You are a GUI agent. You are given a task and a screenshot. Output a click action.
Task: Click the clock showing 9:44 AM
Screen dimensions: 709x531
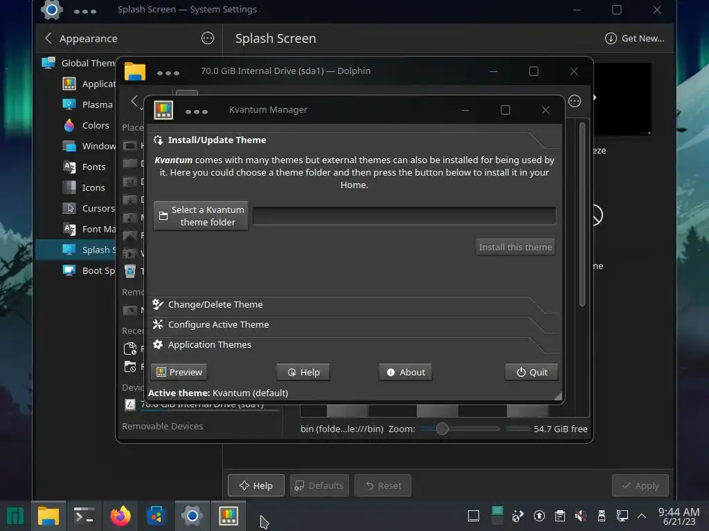coord(679,516)
